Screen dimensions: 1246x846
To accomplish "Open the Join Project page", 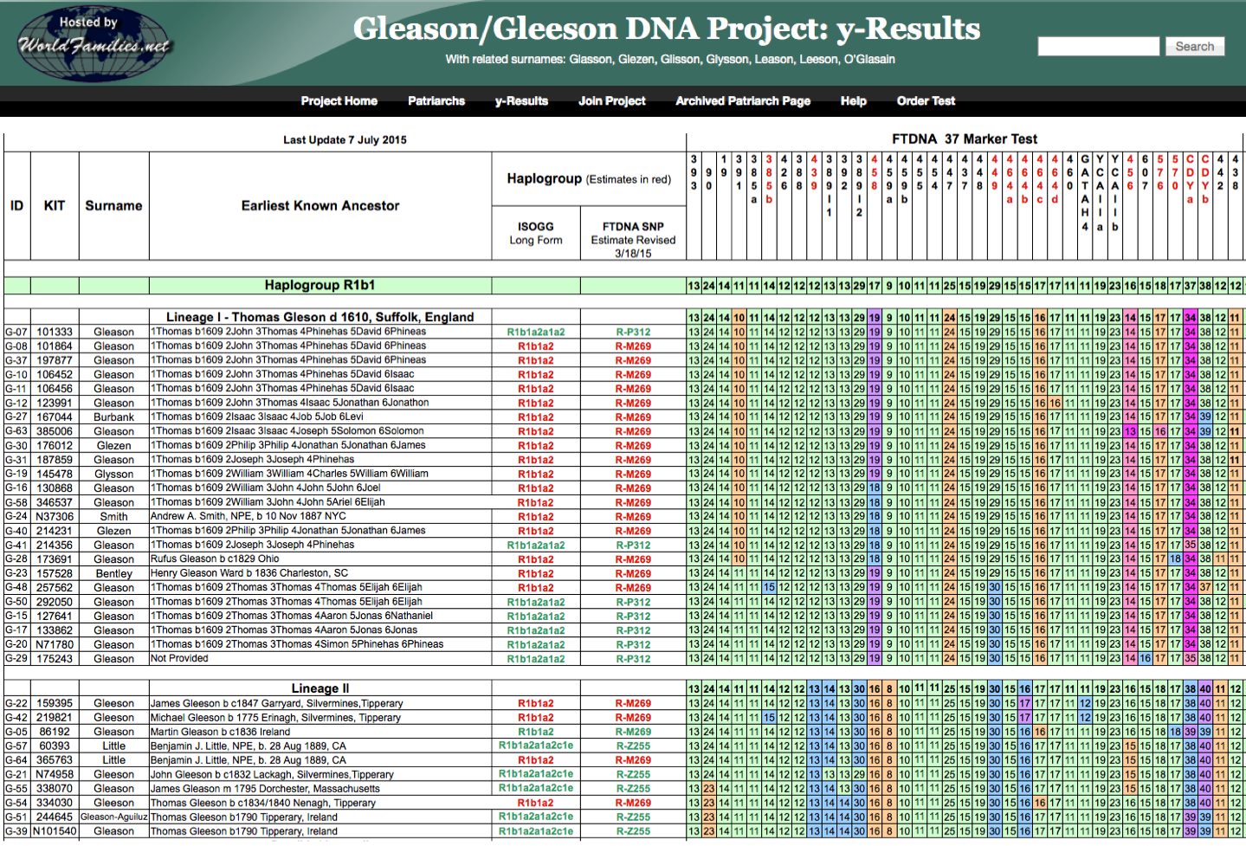I will click(x=611, y=101).
